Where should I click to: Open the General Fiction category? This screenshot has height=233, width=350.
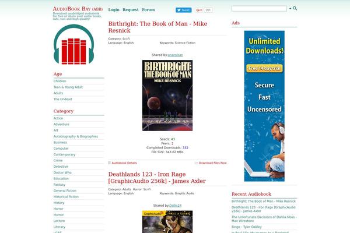point(65,190)
